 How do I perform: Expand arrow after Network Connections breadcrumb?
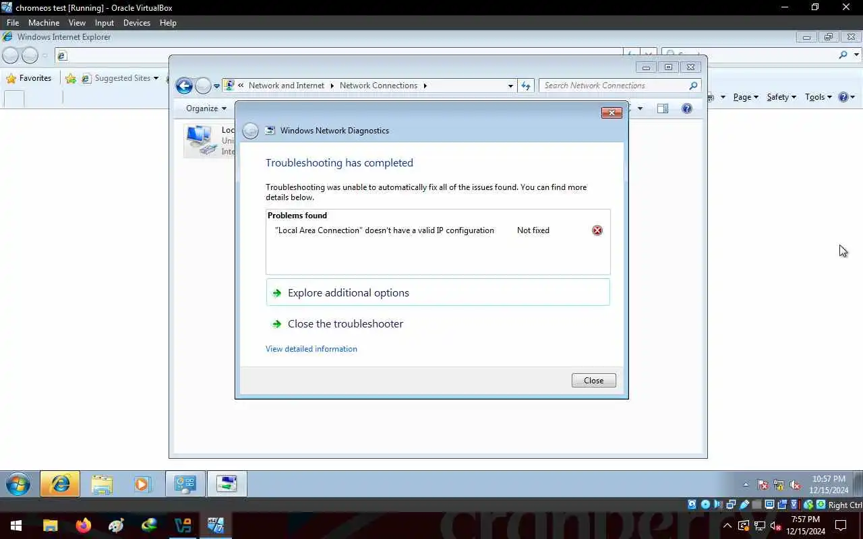pyautogui.click(x=425, y=86)
